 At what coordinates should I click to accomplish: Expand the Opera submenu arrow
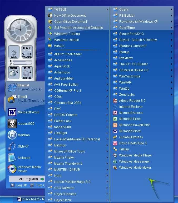172,9
